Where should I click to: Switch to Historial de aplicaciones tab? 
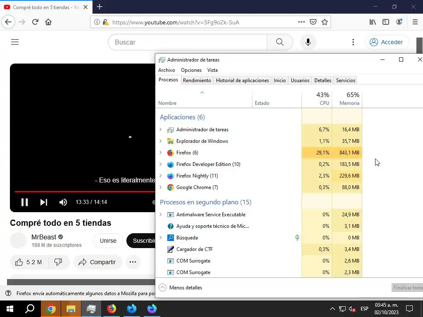[x=242, y=80]
